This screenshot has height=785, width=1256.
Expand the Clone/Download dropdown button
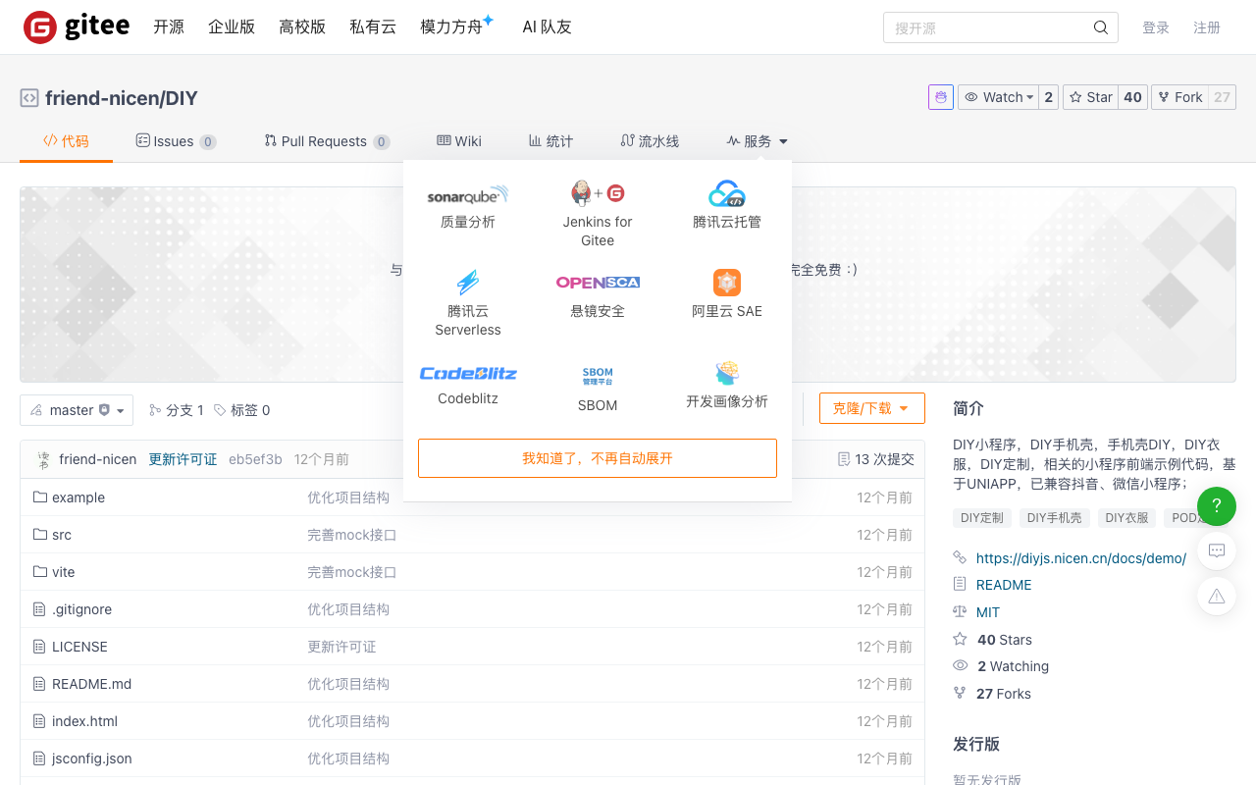(872, 408)
